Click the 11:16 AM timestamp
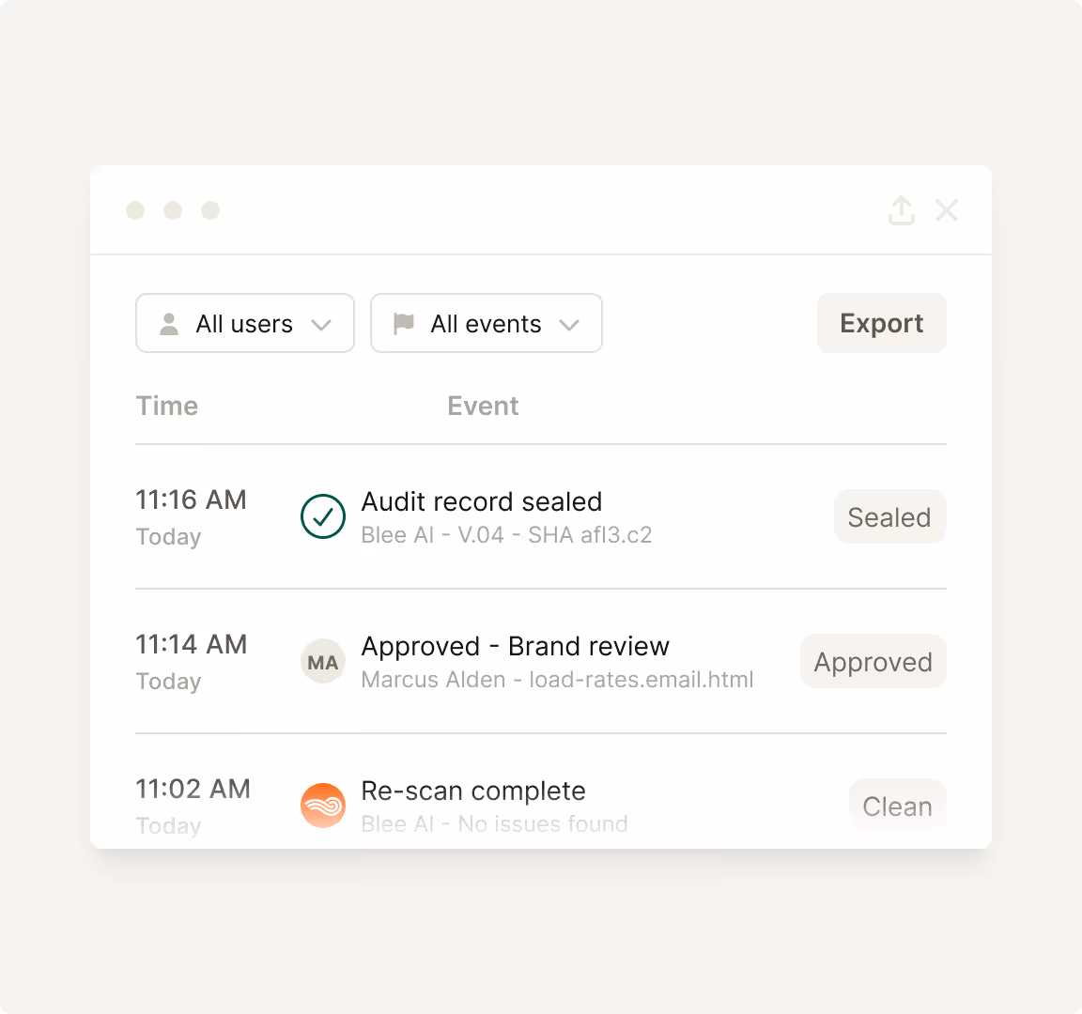 192,499
